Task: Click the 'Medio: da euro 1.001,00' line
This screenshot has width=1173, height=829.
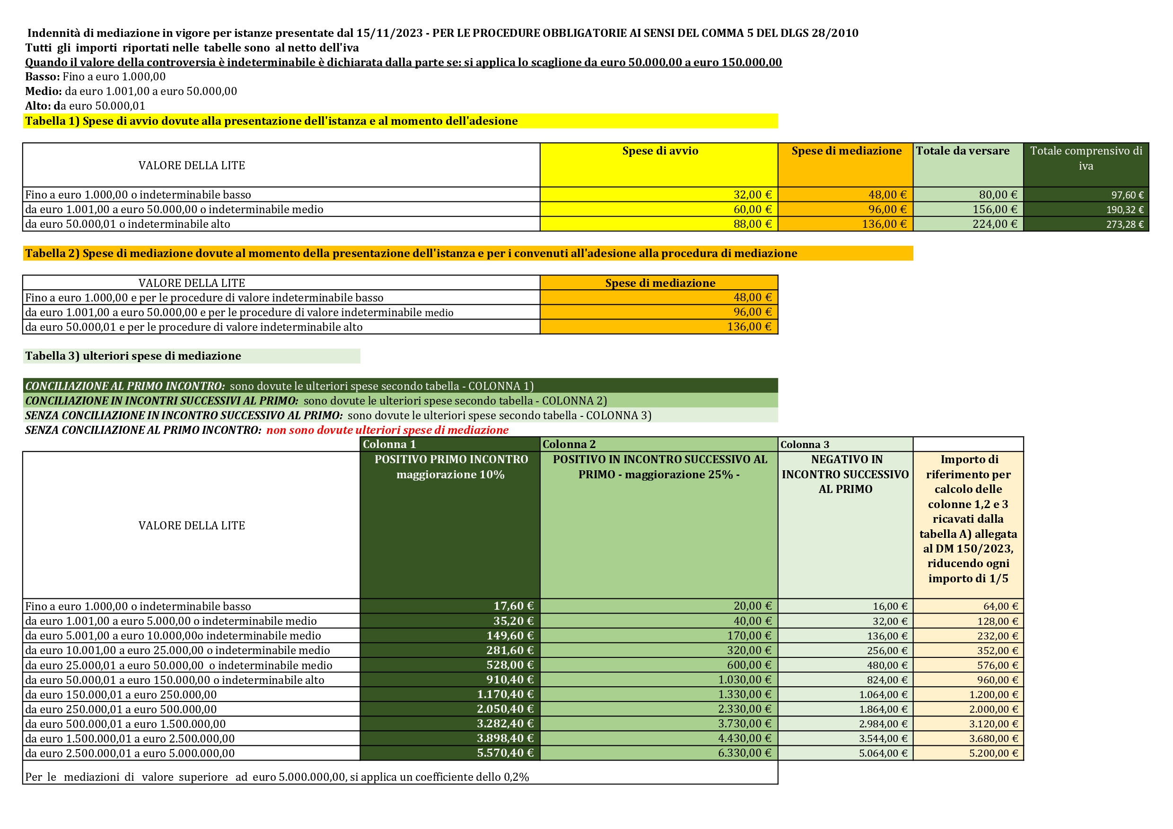Action: [131, 91]
